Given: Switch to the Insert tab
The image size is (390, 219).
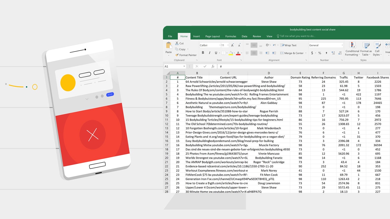Looking at the screenshot, I should pyautogui.click(x=196, y=36).
